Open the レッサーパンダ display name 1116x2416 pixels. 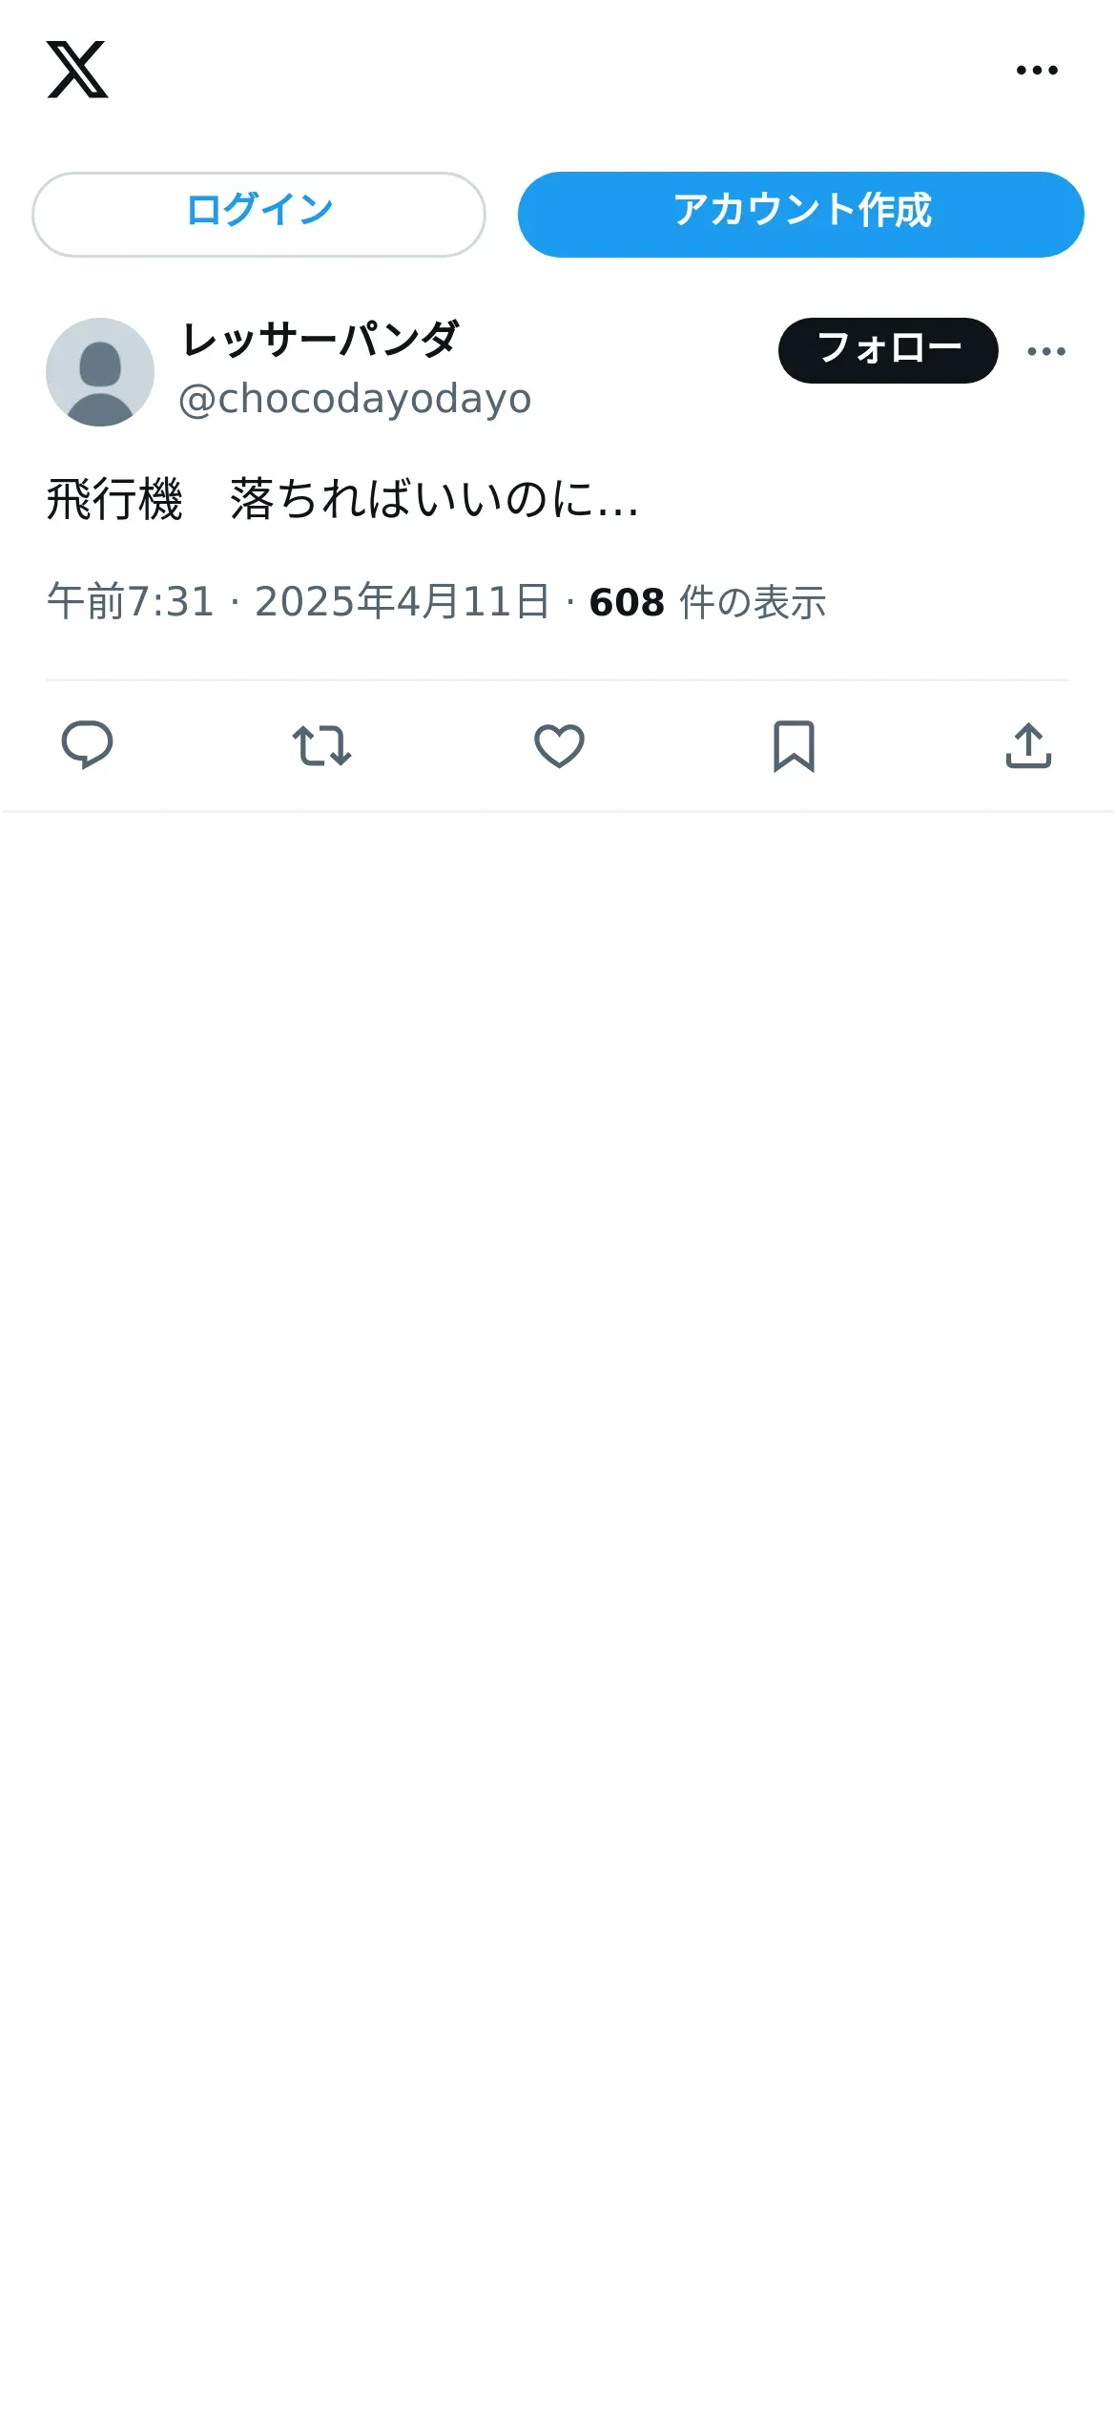pyautogui.click(x=320, y=340)
